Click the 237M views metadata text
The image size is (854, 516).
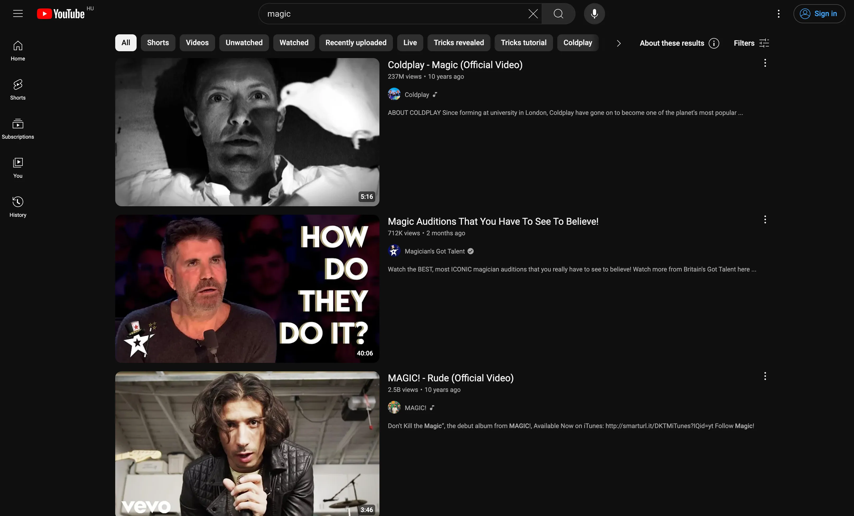pyautogui.click(x=405, y=77)
